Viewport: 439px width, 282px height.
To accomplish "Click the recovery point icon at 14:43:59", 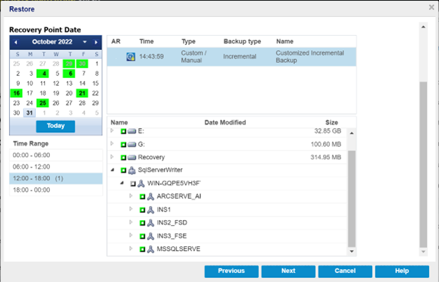I will 131,57.
